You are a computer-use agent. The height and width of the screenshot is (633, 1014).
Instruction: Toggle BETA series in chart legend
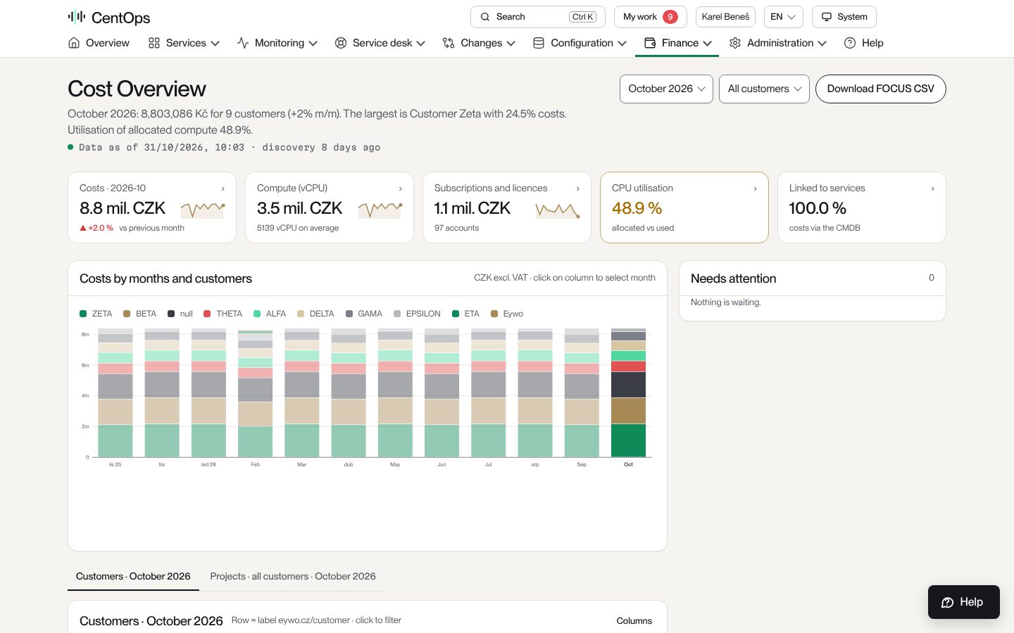click(139, 314)
